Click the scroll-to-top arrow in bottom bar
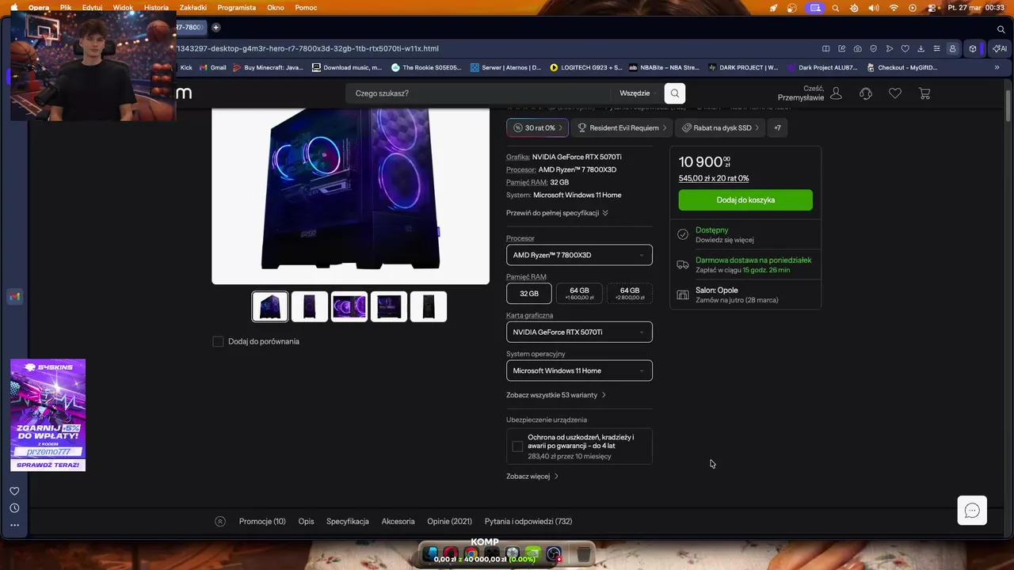Viewport: 1014px width, 570px height. coord(220,521)
